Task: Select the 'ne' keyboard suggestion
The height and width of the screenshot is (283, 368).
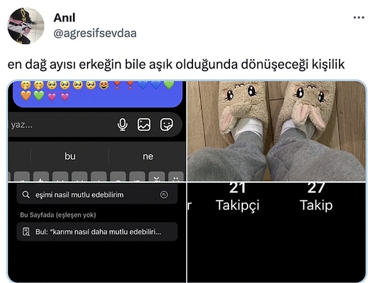Action: 148,157
